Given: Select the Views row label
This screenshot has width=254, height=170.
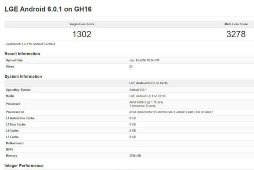Looking at the screenshot, I should point(10,67).
